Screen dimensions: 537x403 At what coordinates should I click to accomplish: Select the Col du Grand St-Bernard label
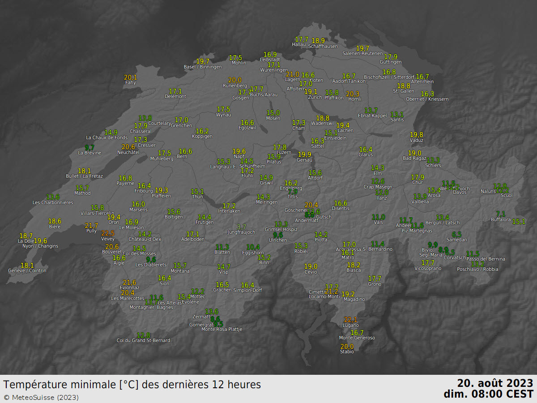(143, 341)
